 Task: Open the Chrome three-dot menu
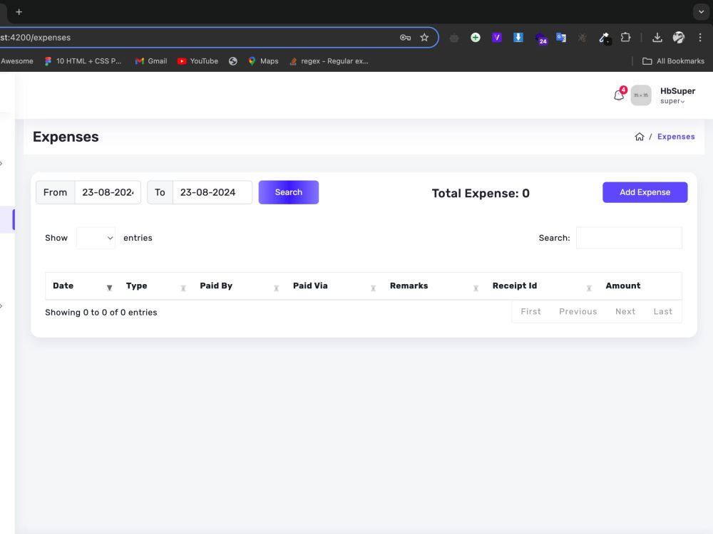point(700,38)
